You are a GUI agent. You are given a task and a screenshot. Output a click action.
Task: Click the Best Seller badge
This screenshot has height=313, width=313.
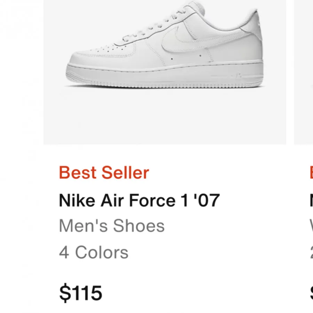click(104, 172)
